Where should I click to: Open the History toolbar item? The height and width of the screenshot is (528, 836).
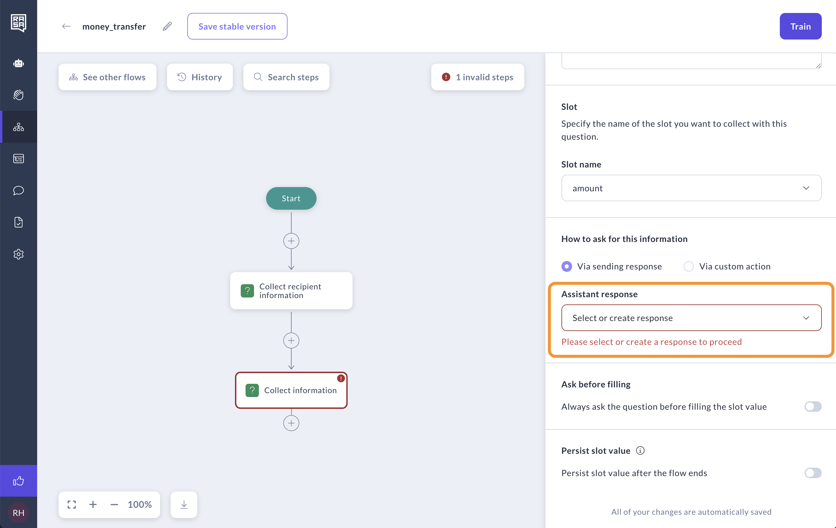click(200, 77)
